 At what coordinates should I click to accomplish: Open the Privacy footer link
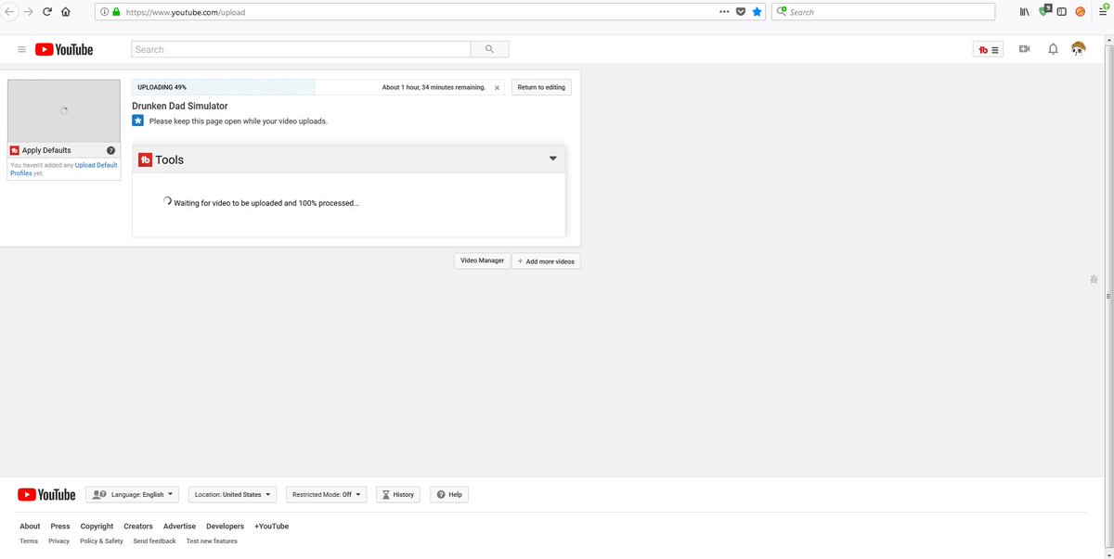click(x=58, y=541)
